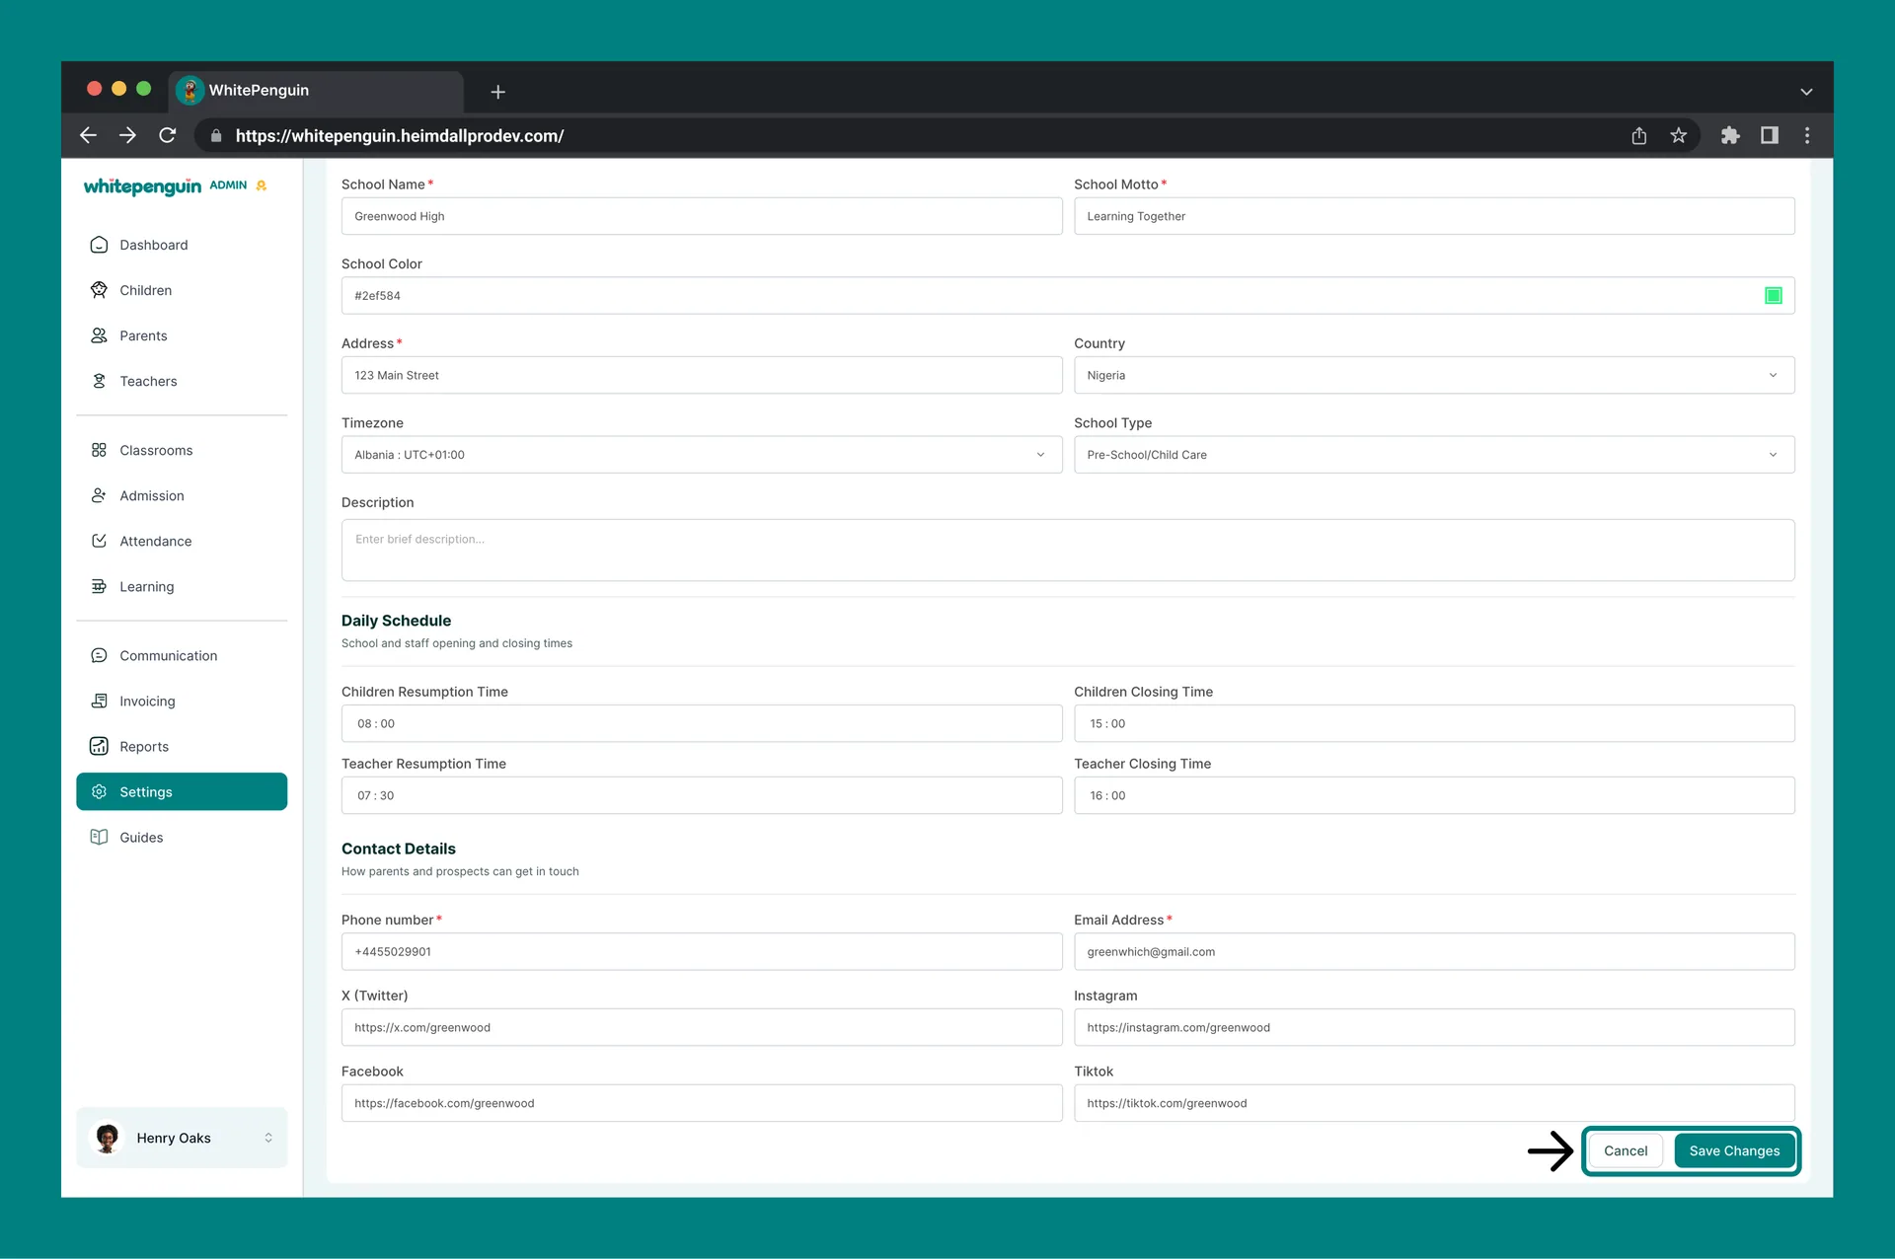Select the Teachers sidebar icon

[x=99, y=381]
